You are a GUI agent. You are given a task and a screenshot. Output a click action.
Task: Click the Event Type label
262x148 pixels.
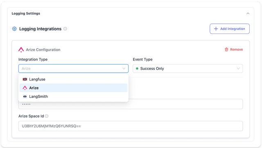point(142,59)
